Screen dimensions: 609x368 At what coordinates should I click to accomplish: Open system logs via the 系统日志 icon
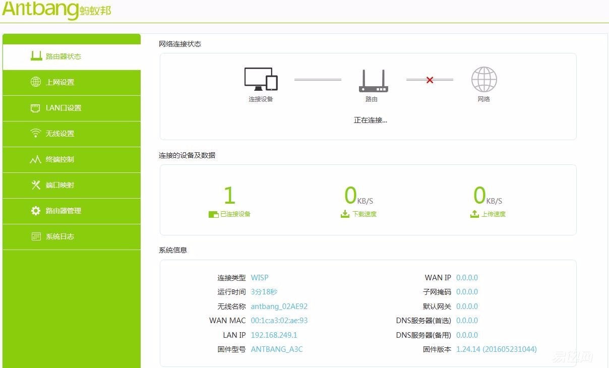36,236
